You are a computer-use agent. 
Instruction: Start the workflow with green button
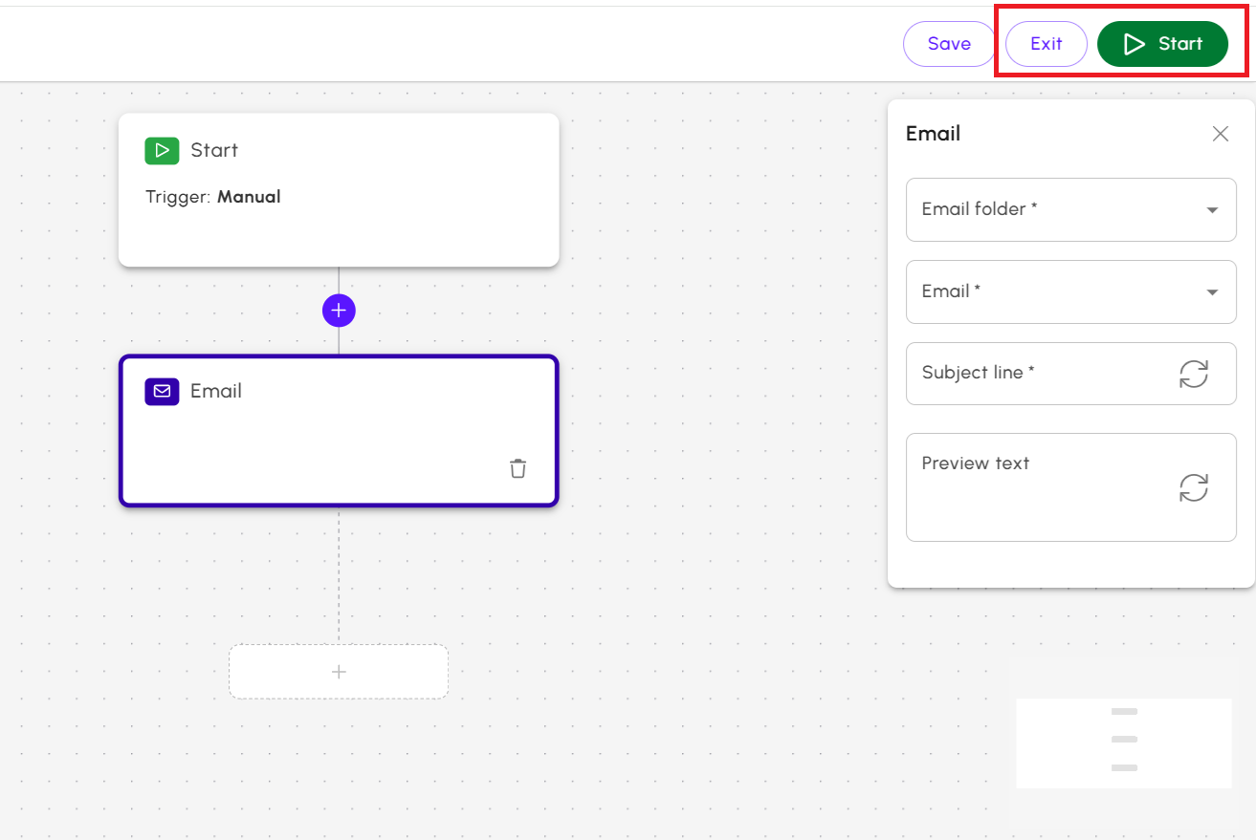(1162, 44)
